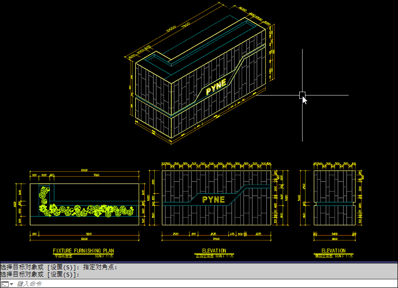
Task: Select the 2625 dimension under the front elevation
Action: (x=214, y=234)
